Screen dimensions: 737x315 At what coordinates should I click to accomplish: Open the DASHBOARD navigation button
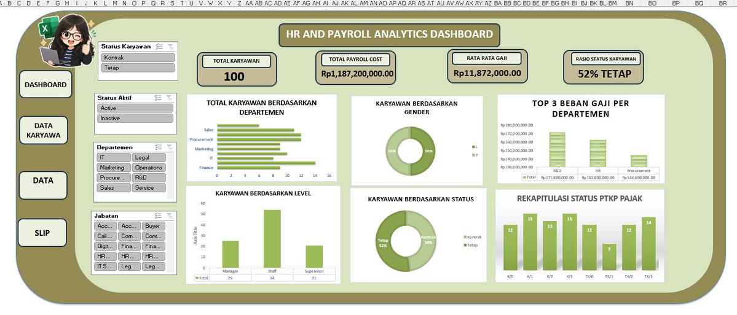click(x=45, y=85)
